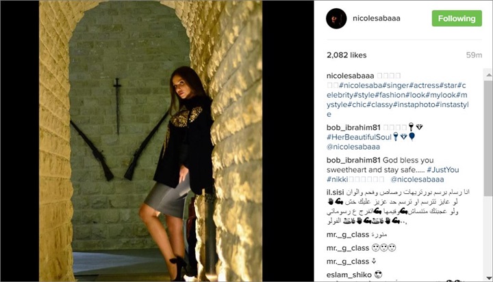Open the mr._g_class profile from the emoji comment

348,248
